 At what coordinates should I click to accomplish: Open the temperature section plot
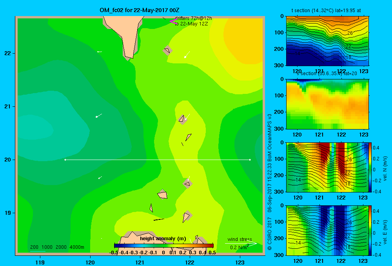(327, 41)
